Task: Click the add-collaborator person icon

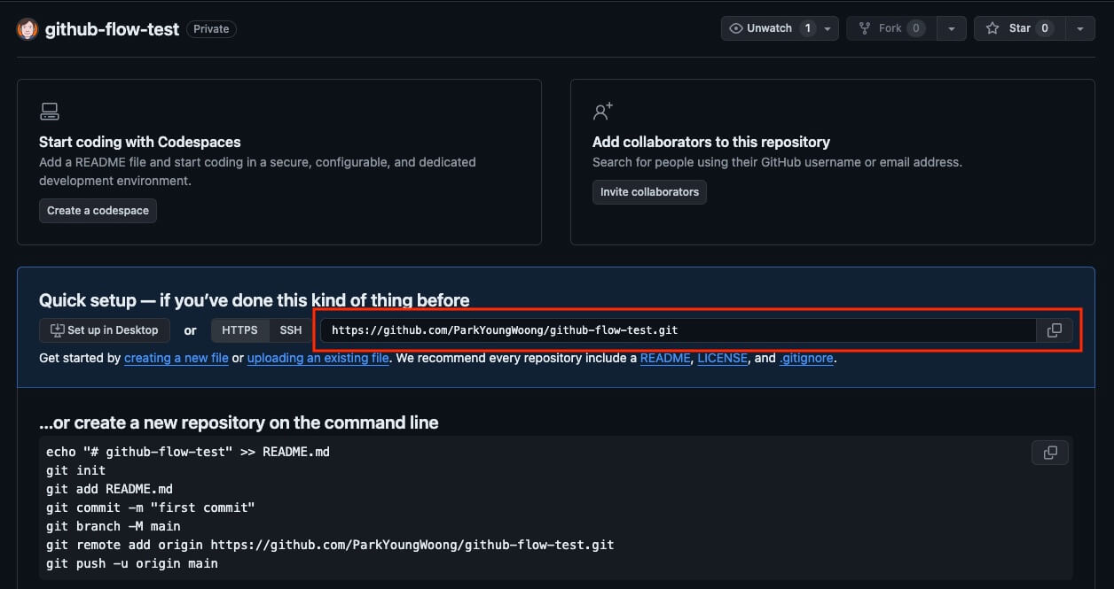Action: (x=603, y=111)
